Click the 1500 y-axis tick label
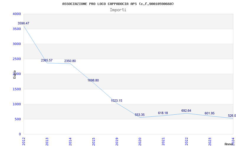This screenshot has width=236, height=147. pos(17,89)
